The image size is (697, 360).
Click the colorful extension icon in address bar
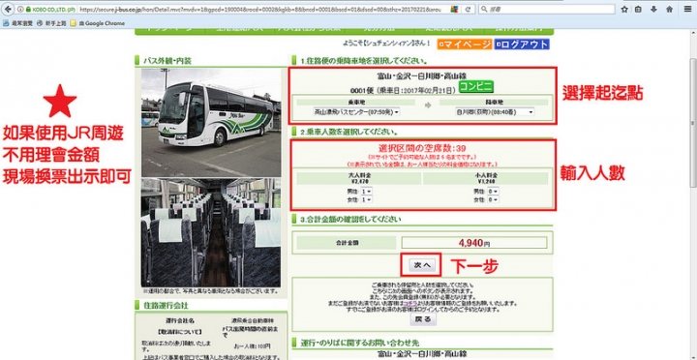click(x=454, y=10)
